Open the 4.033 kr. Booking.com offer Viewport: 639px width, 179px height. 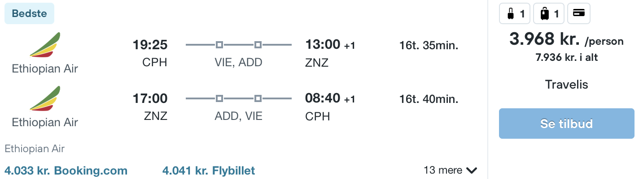tap(66, 170)
